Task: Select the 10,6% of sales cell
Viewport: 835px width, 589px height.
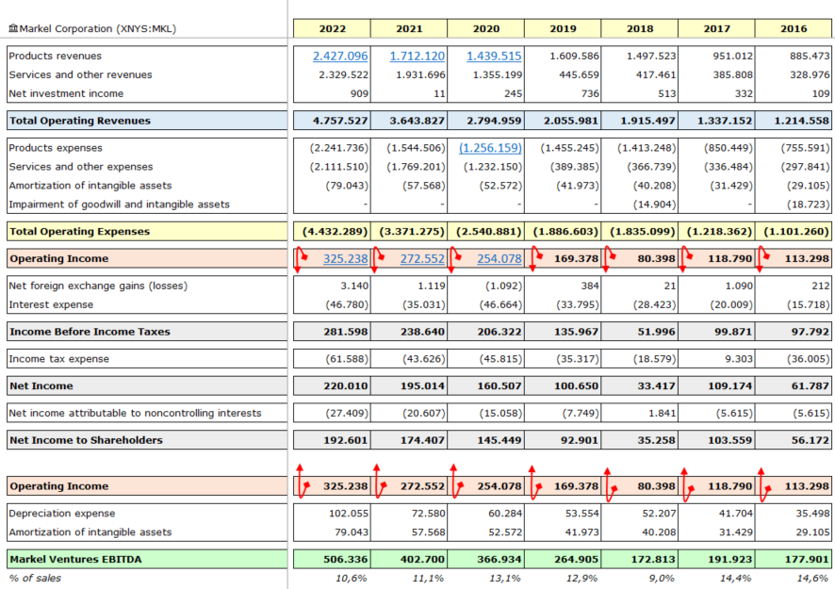Action: tap(351, 579)
